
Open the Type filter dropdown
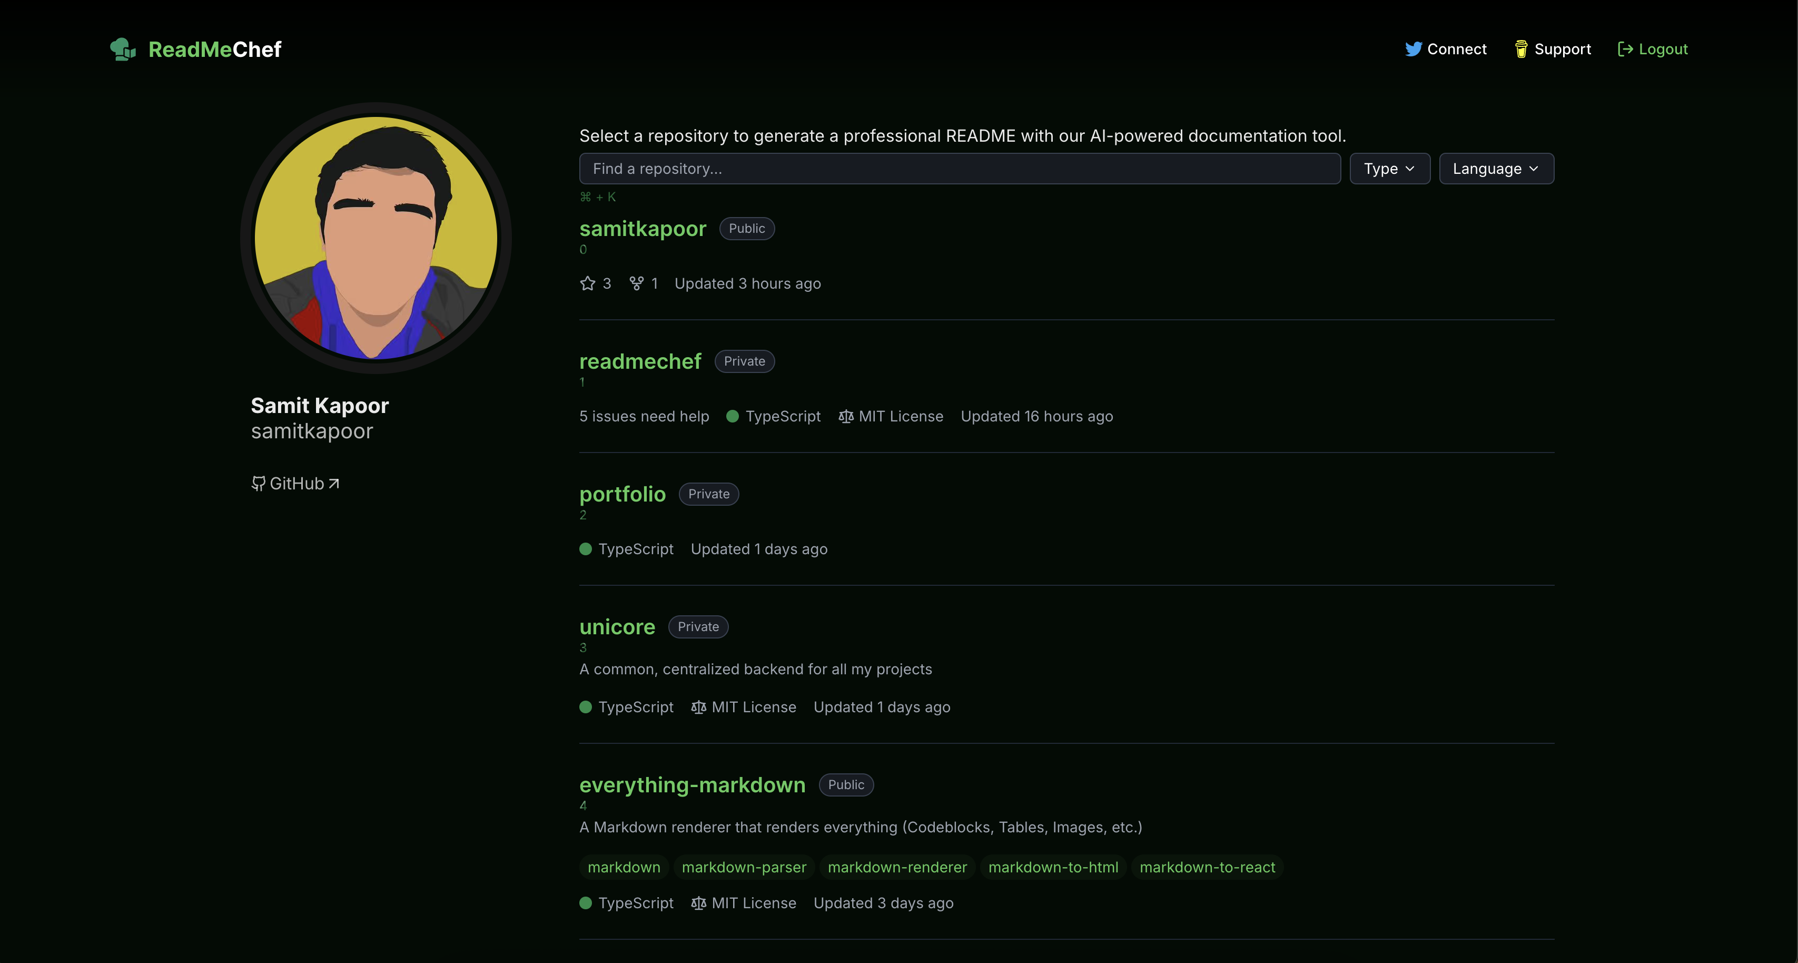[x=1389, y=169]
